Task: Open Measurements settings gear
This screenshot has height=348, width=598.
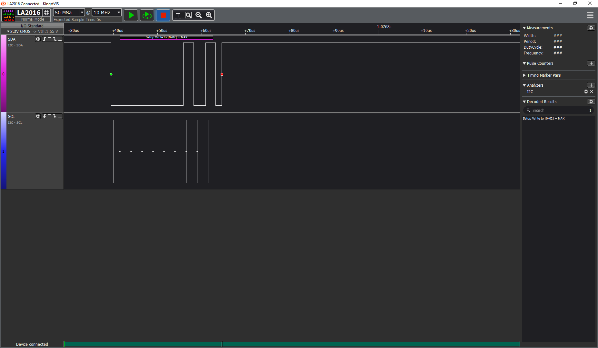Action: pos(591,28)
